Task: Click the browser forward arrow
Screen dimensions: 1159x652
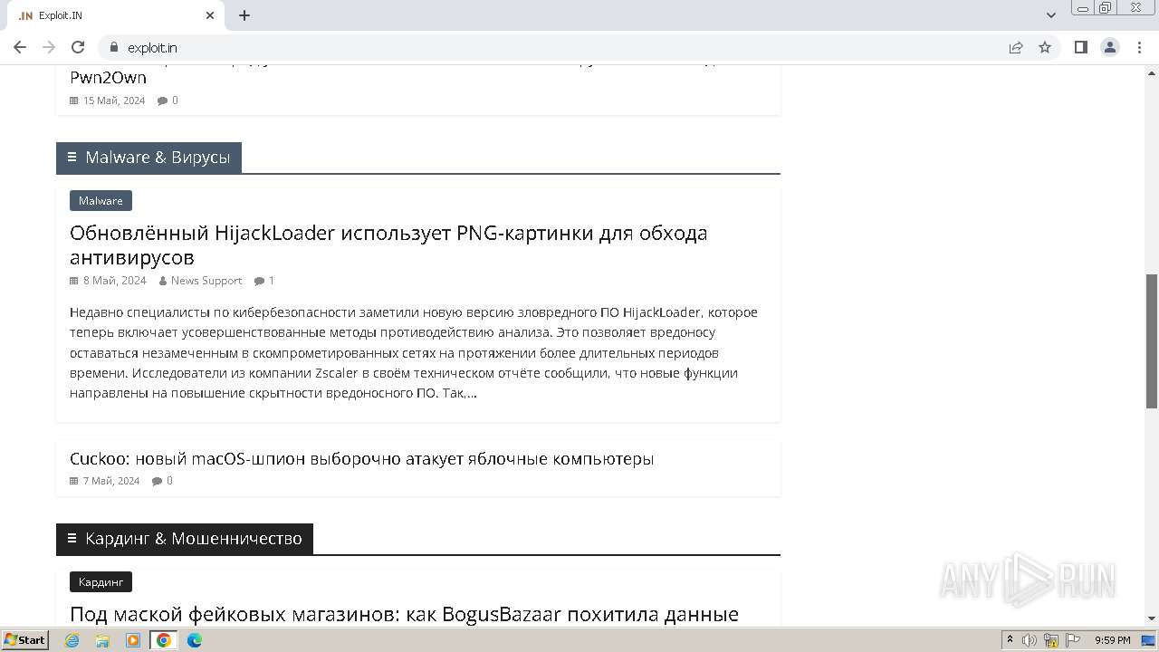Action: tap(49, 47)
